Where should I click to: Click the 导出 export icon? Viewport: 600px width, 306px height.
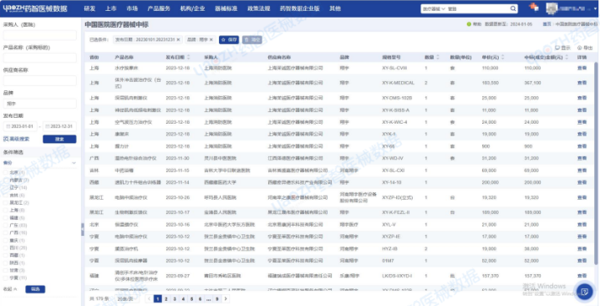[579, 48]
